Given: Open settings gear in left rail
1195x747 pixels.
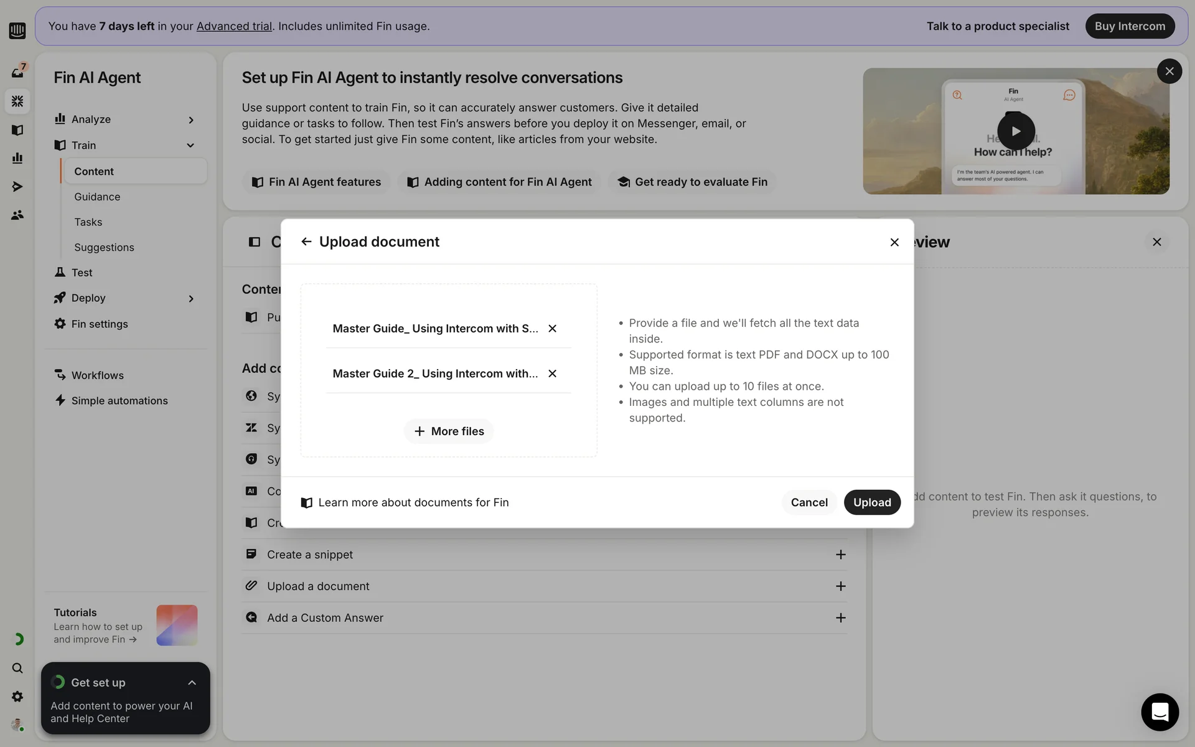Looking at the screenshot, I should (17, 697).
